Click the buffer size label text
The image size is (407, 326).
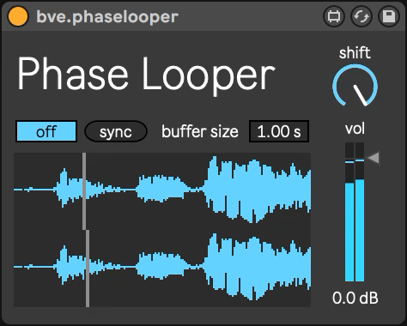[200, 131]
